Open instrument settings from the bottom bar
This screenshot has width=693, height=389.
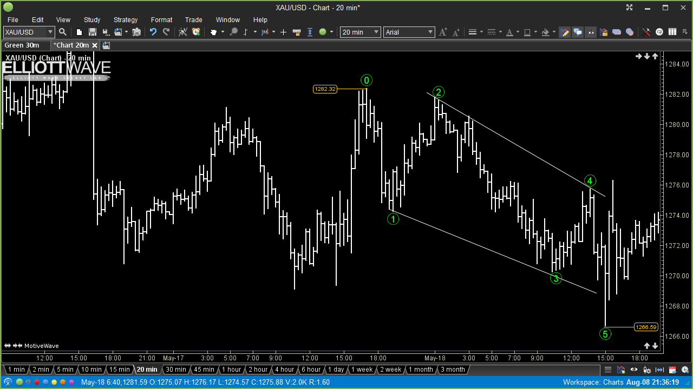[x=647, y=370]
